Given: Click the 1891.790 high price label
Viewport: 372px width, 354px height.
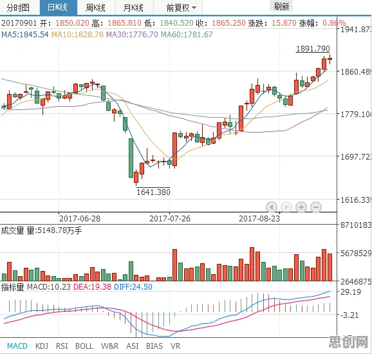Looking at the screenshot, I should click(313, 49).
